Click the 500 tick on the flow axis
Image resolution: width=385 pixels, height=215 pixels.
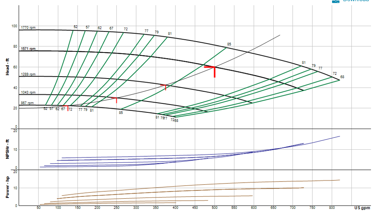214,208
